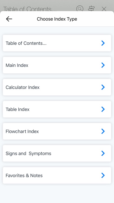The image size is (114, 203).
Task: Tap the back arrow icon
Action: [x=9, y=19]
